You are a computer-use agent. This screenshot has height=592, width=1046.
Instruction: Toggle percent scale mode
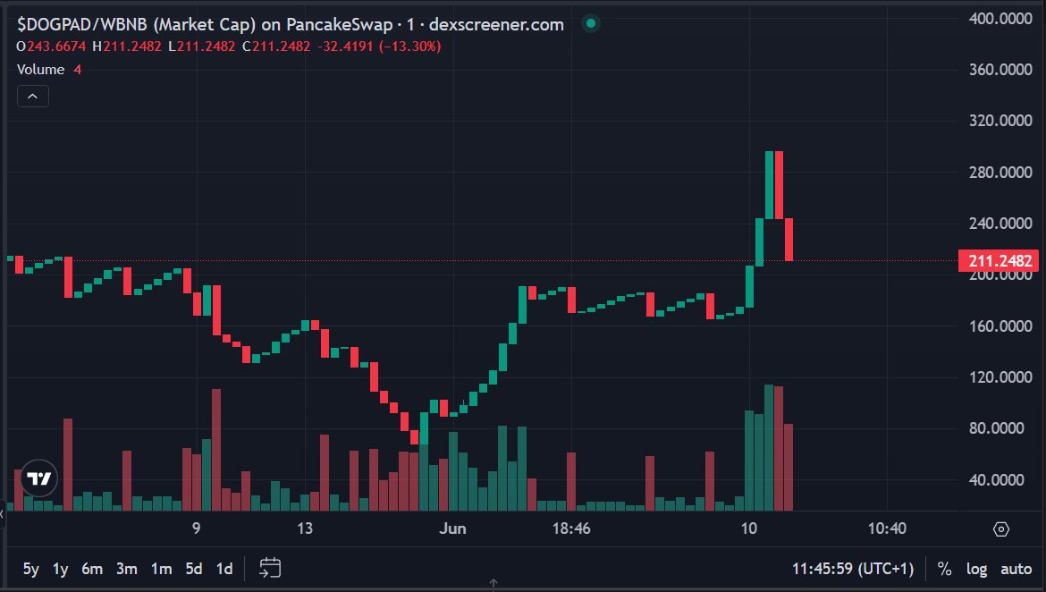[944, 569]
